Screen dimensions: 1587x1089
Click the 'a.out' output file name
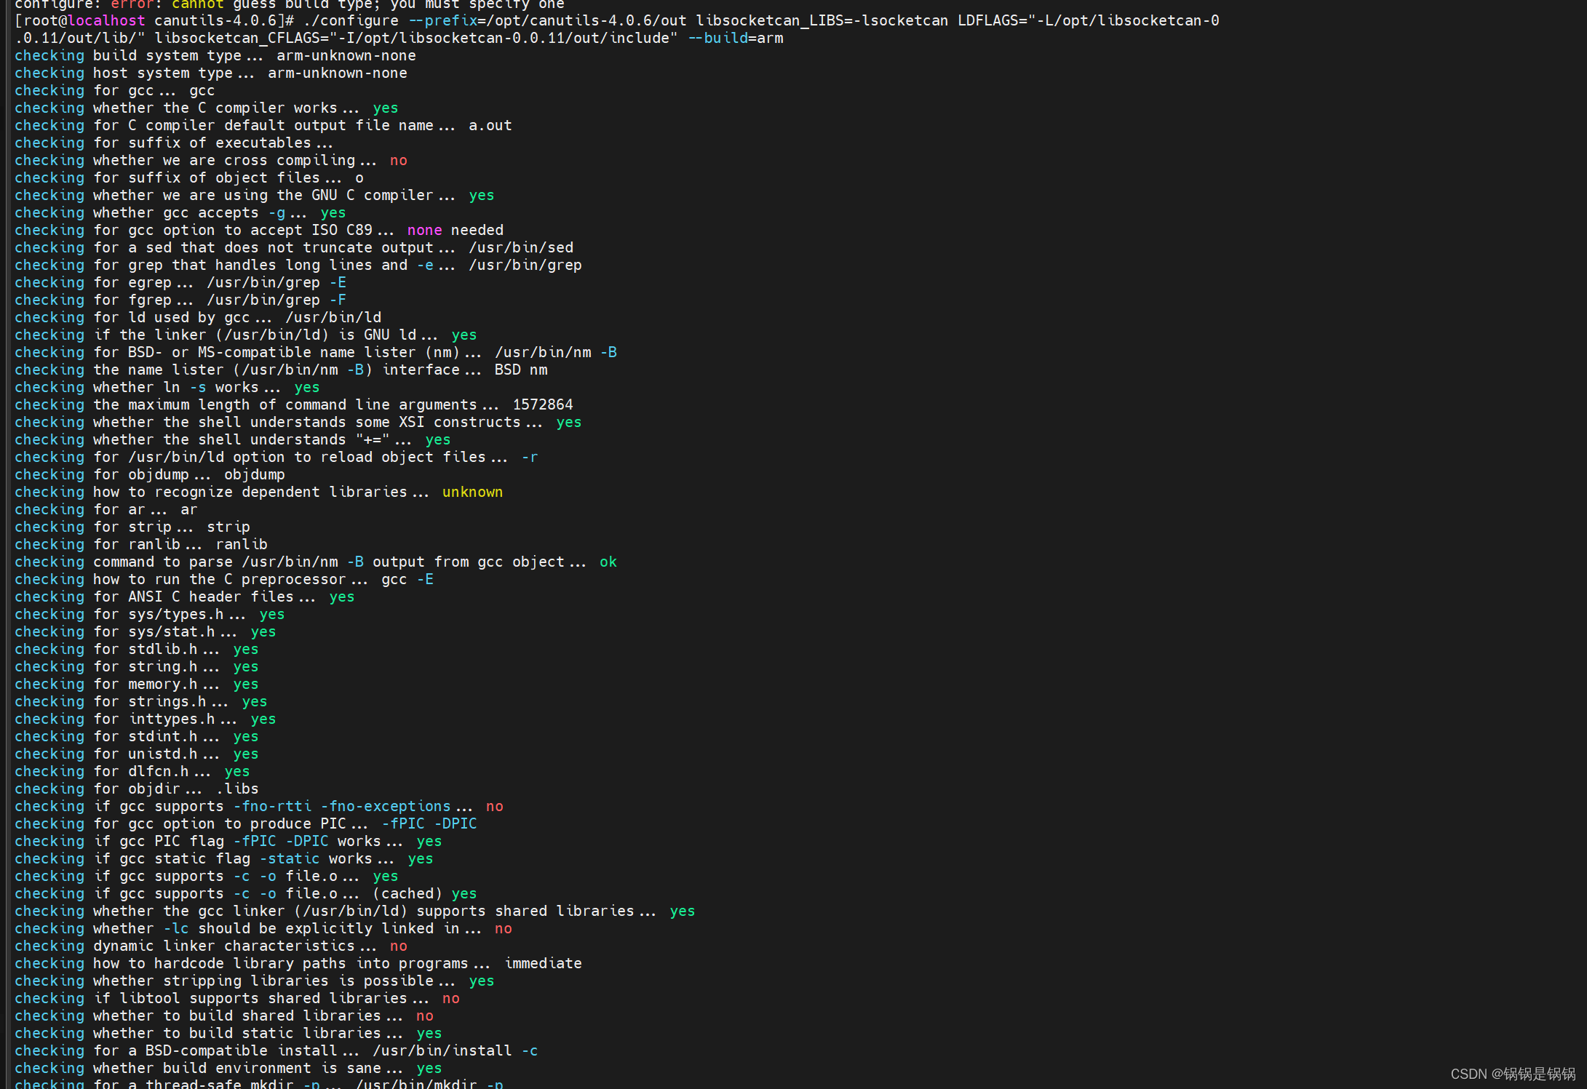click(x=490, y=125)
